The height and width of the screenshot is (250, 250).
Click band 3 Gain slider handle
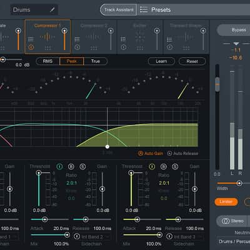(x=194, y=189)
